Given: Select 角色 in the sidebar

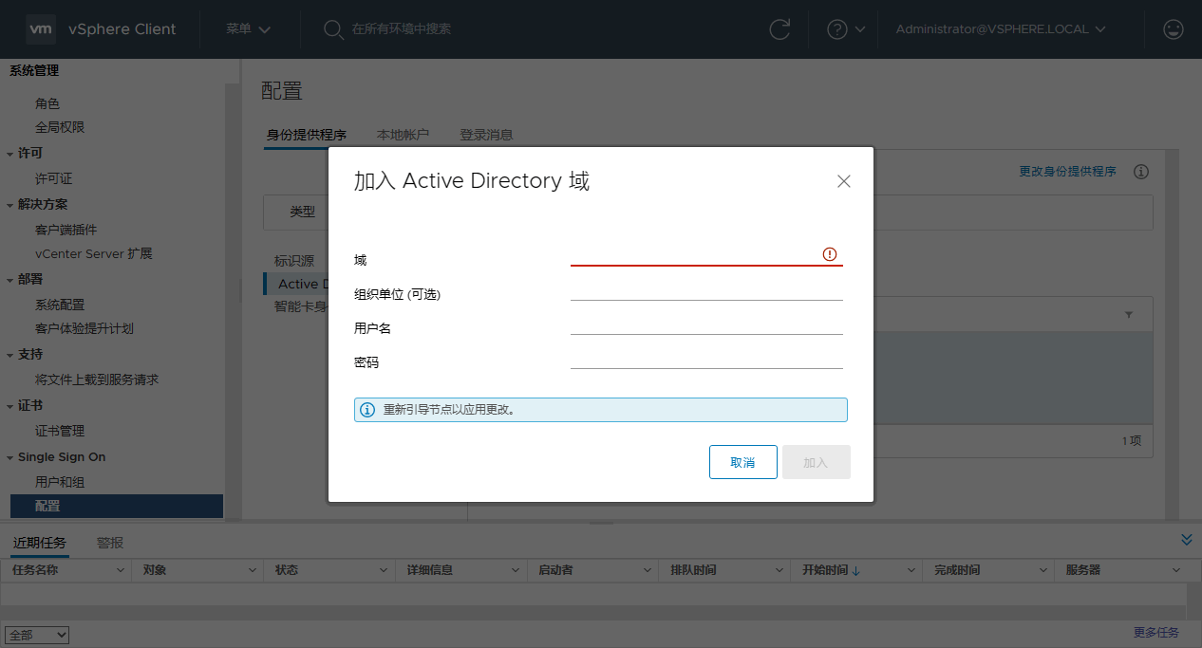Looking at the screenshot, I should [47, 103].
